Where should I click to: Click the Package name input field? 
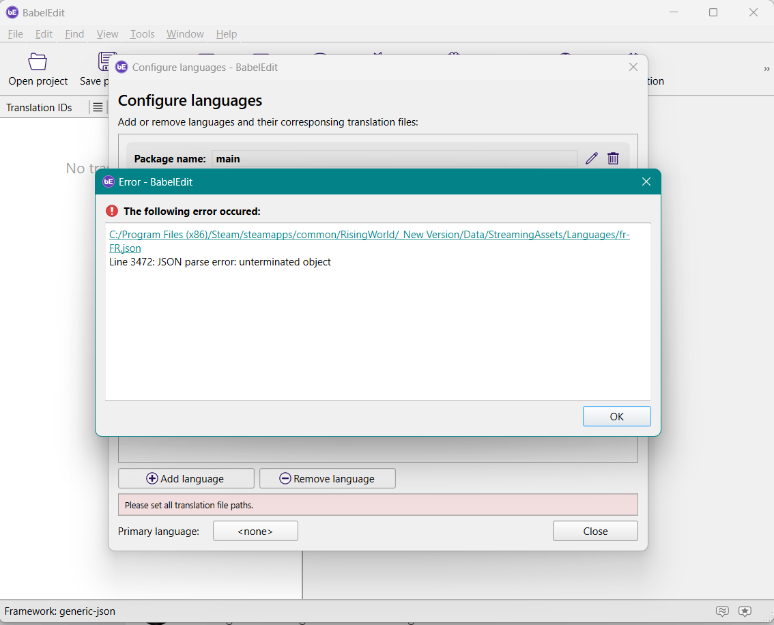(x=394, y=158)
